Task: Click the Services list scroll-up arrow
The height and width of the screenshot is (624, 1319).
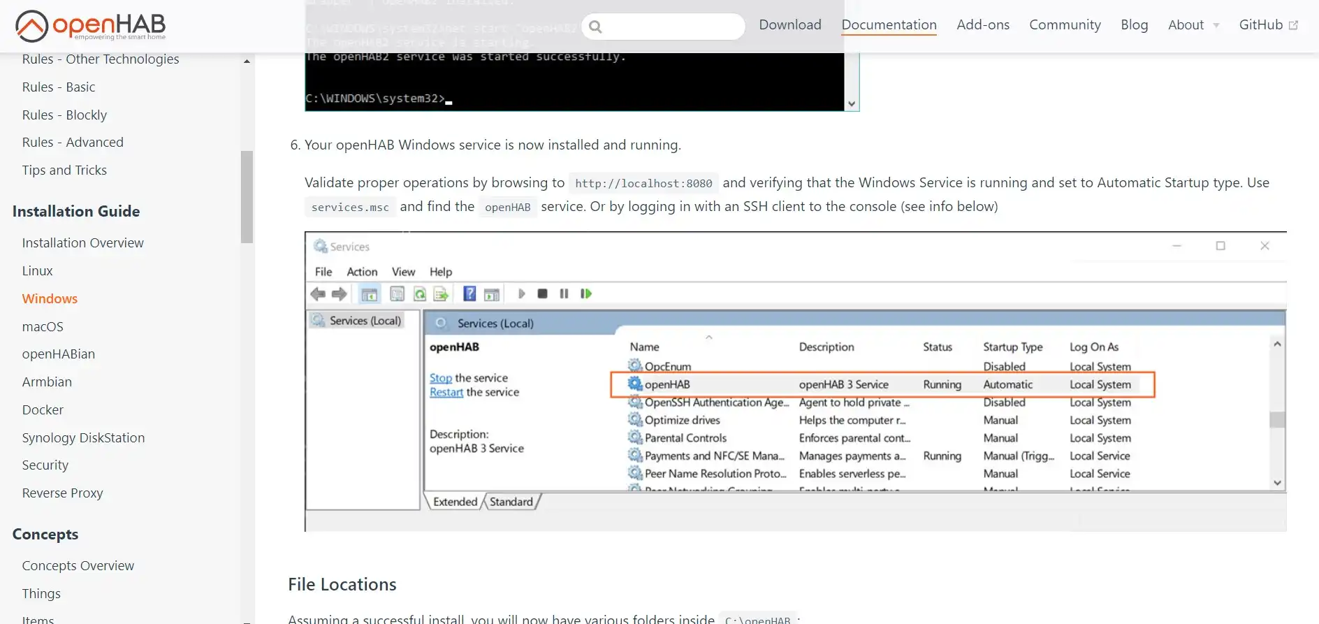Action: [x=1277, y=344]
